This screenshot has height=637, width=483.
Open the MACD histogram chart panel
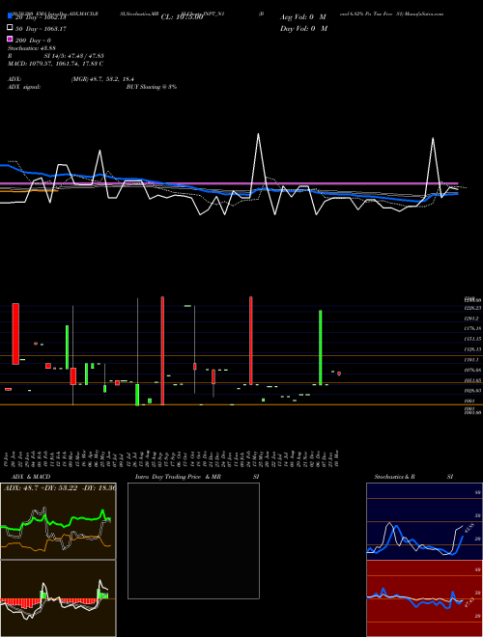pyautogui.click(x=58, y=598)
